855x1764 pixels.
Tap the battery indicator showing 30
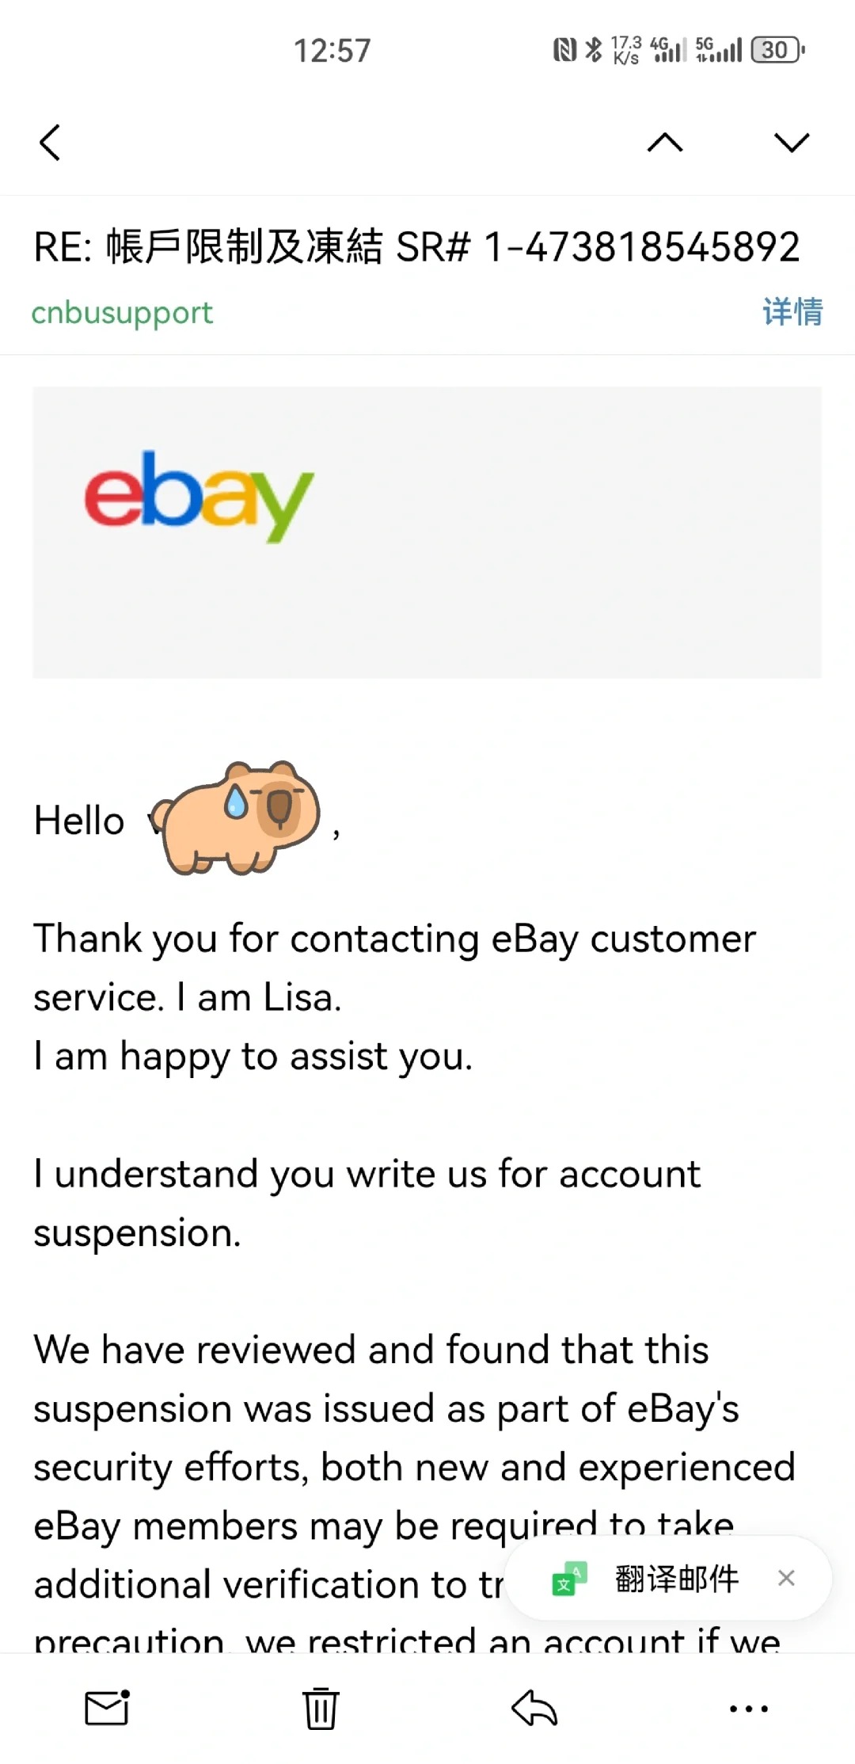[776, 50]
